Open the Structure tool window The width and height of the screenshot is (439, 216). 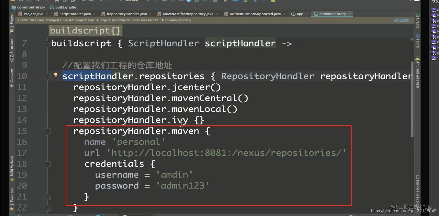(12, 50)
